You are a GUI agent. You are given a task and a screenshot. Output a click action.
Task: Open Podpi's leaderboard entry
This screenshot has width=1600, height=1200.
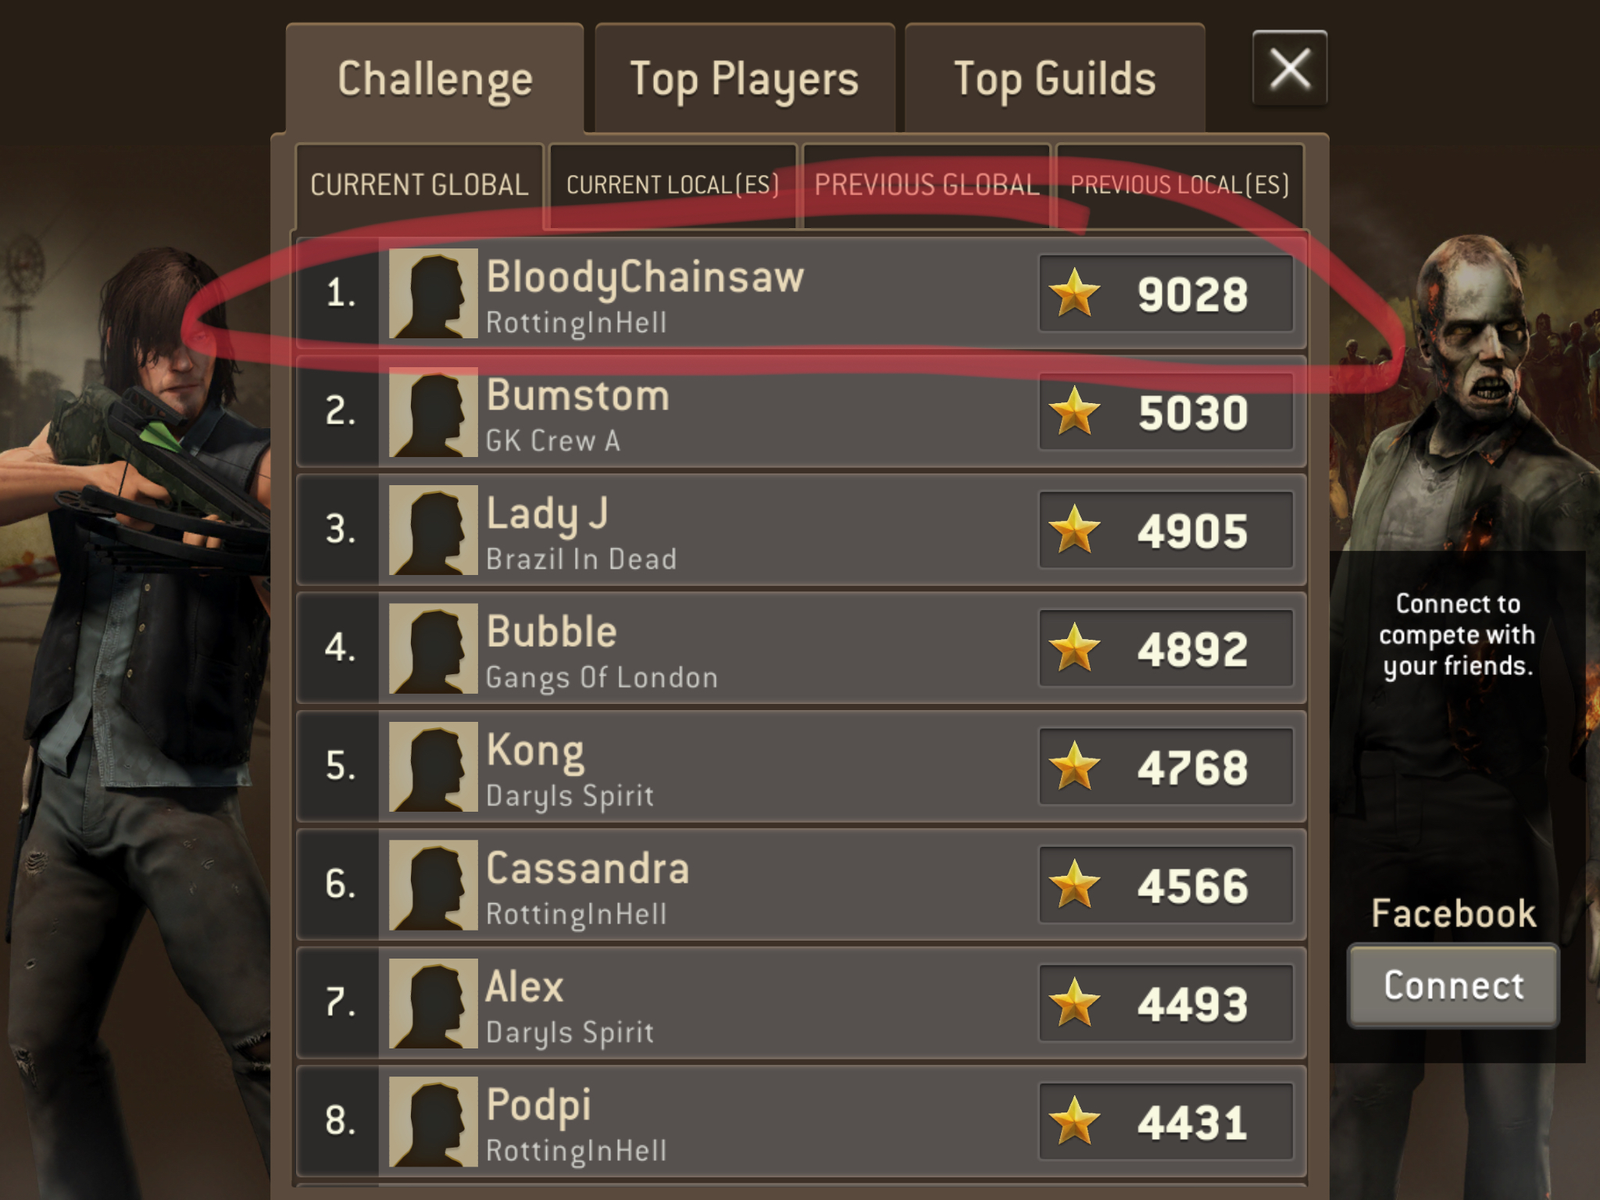coord(802,1121)
